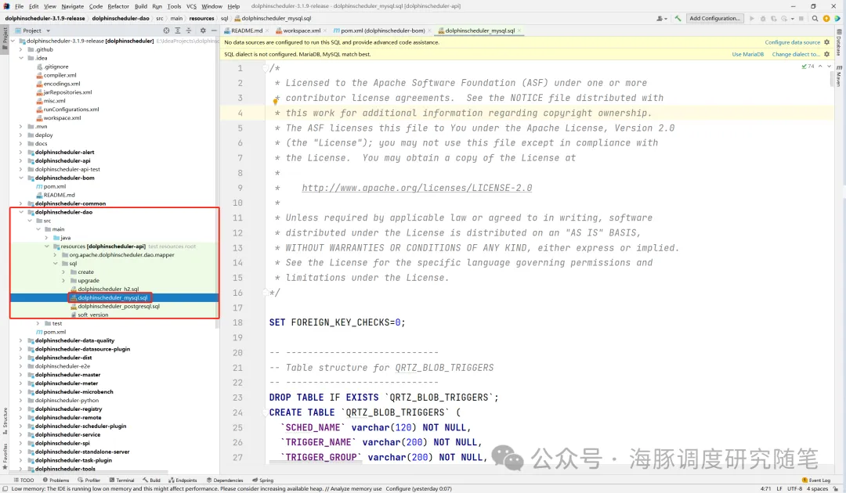Viewport: 846px width, 493px height.
Task: Toggle the Terminal tool window
Action: pos(121,480)
